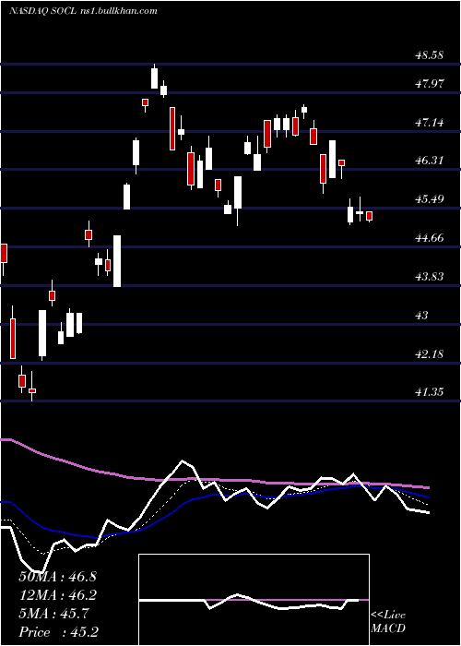Click the 43 price level label
This screenshot has height=646, width=461.
click(422, 316)
